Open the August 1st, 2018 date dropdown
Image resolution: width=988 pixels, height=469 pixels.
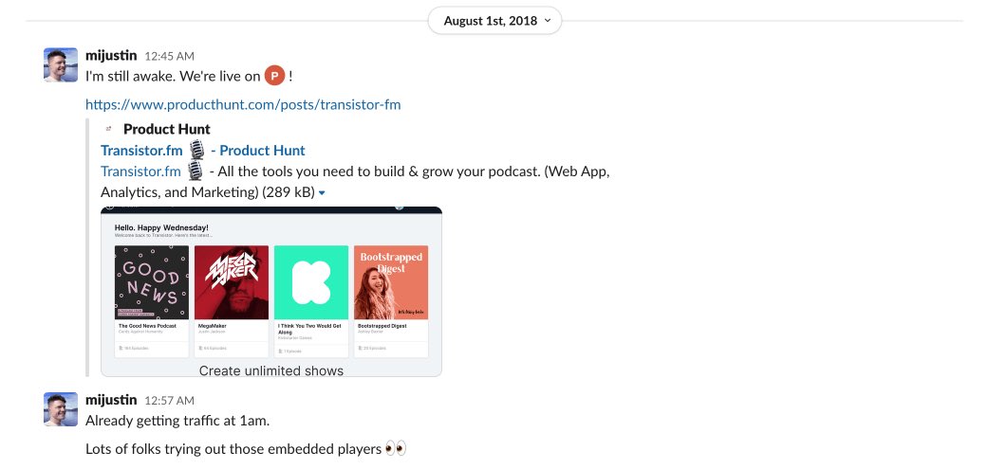point(494,20)
